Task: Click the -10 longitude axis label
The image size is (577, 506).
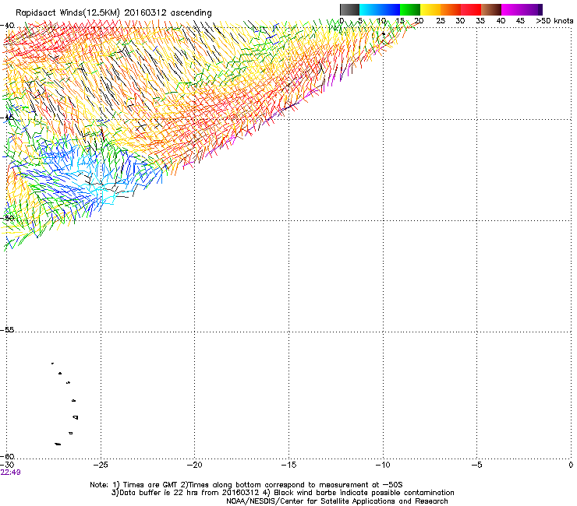Action: (383, 465)
